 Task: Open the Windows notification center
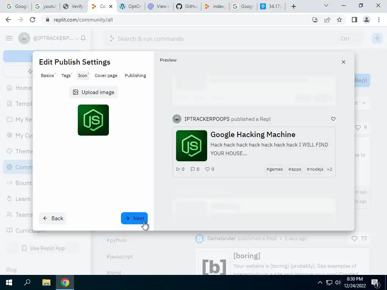(x=375, y=282)
